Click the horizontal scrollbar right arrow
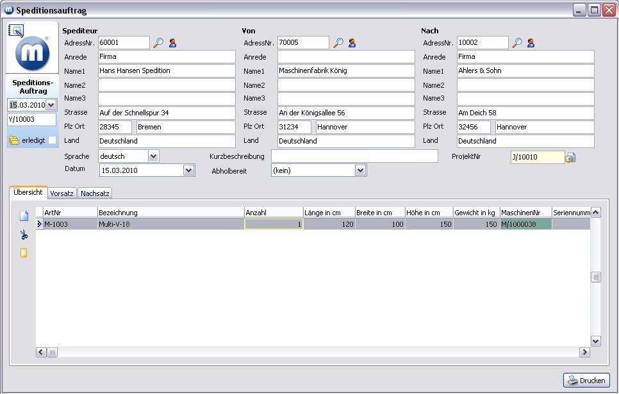 click(x=584, y=352)
